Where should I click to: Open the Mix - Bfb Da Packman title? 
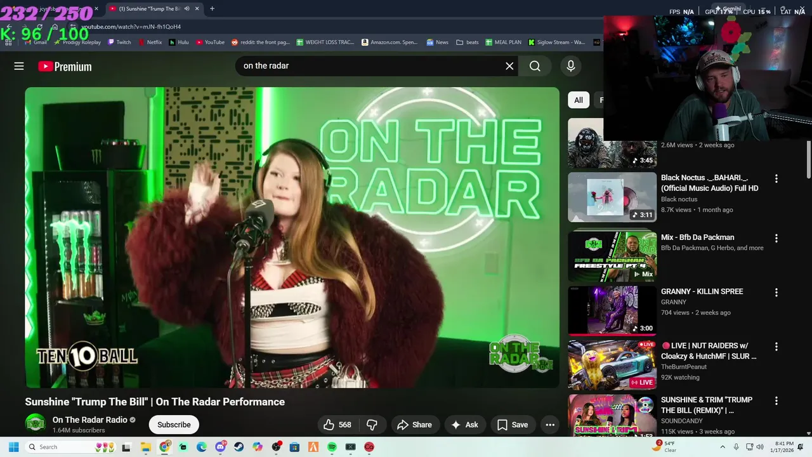click(x=697, y=237)
